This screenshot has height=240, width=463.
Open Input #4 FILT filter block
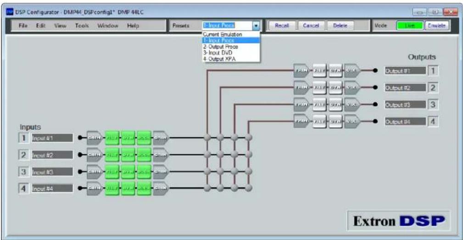(112, 188)
